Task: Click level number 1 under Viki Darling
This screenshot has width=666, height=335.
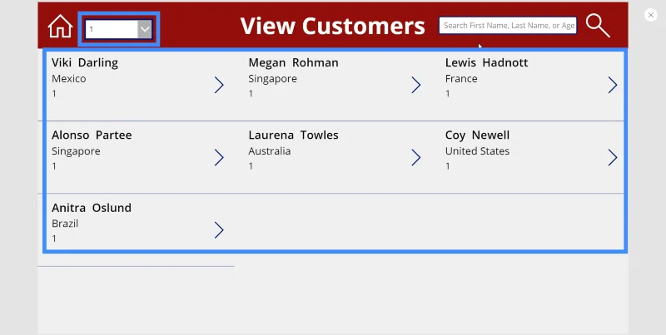Action: 54,94
